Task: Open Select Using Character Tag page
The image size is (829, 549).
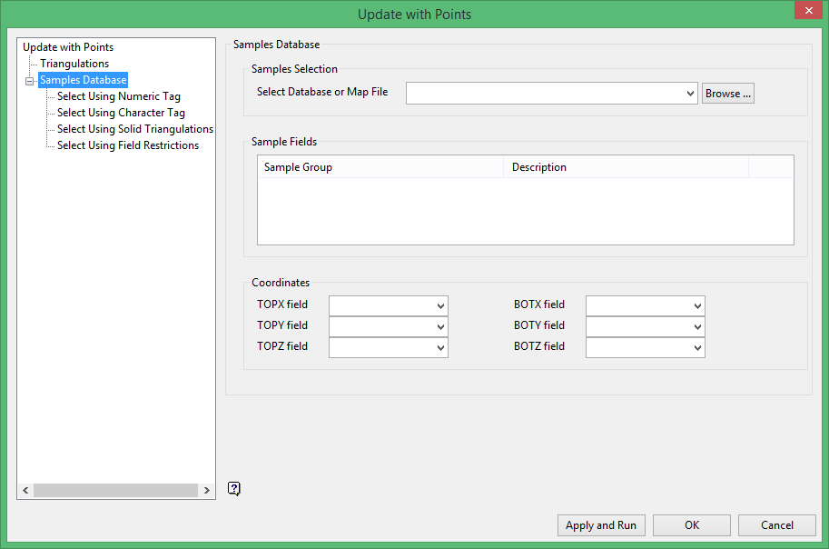Action: pyautogui.click(x=121, y=113)
